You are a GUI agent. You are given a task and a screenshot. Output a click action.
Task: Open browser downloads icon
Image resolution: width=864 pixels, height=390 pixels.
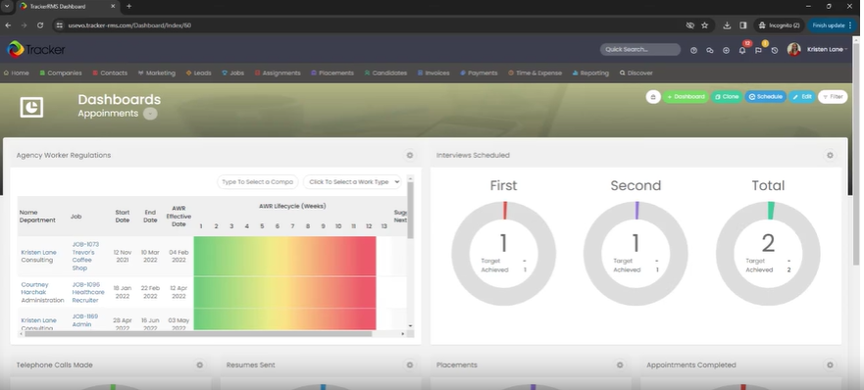(727, 25)
